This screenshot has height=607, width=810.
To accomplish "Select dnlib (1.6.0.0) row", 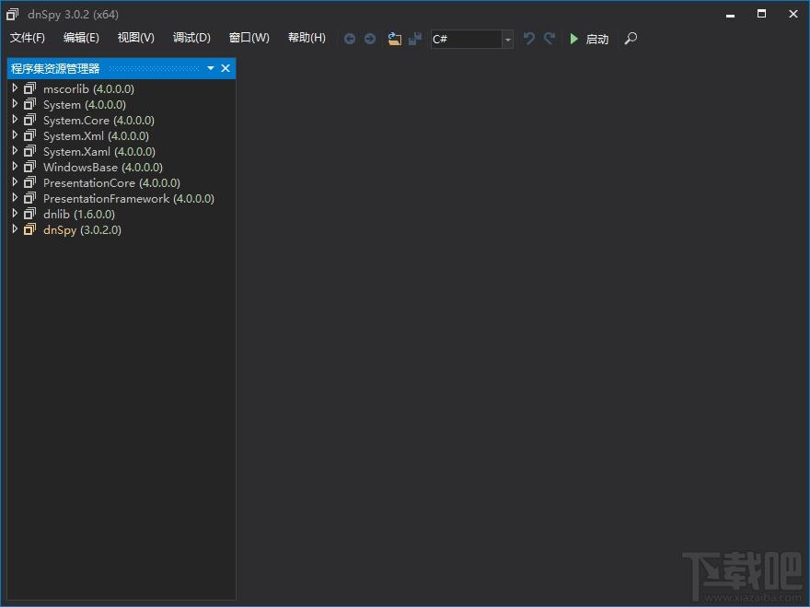I will [x=79, y=214].
